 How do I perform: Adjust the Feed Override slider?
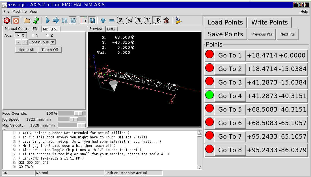pos(72,114)
